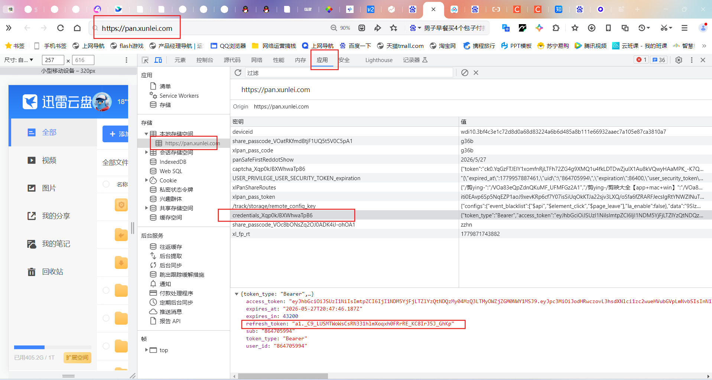Open DevTools more options kebab menu

692,60
